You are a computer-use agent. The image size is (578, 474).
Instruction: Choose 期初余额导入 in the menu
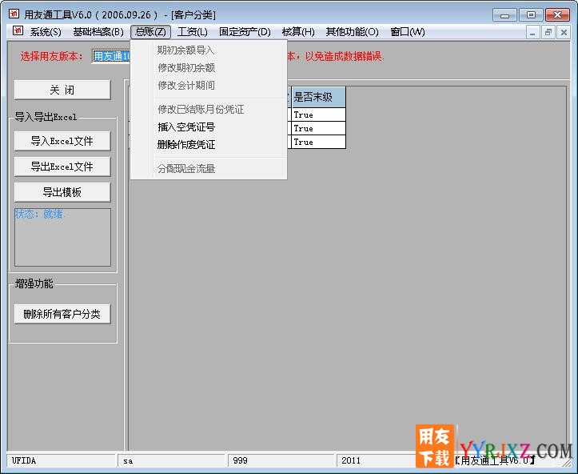click(x=209, y=50)
